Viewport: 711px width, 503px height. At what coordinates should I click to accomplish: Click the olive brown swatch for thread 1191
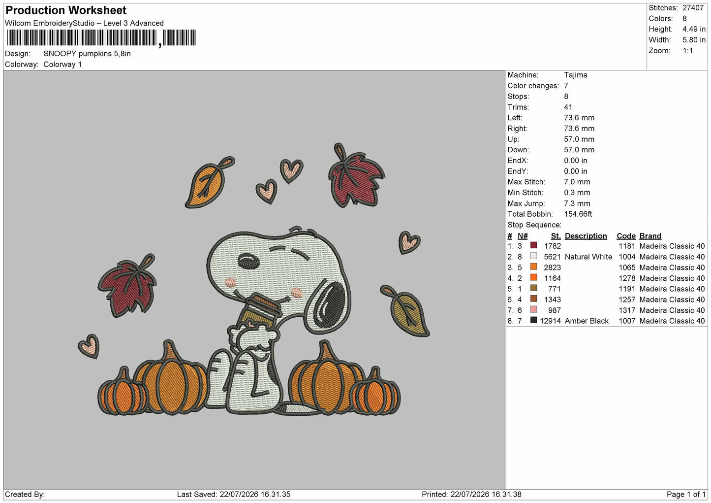[533, 288]
